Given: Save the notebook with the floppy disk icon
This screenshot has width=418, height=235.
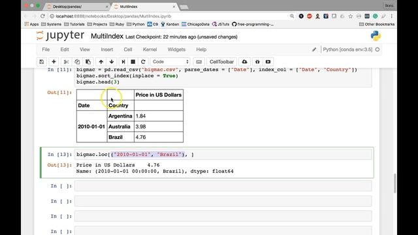Looking at the screenshot, I should coord(42,62).
